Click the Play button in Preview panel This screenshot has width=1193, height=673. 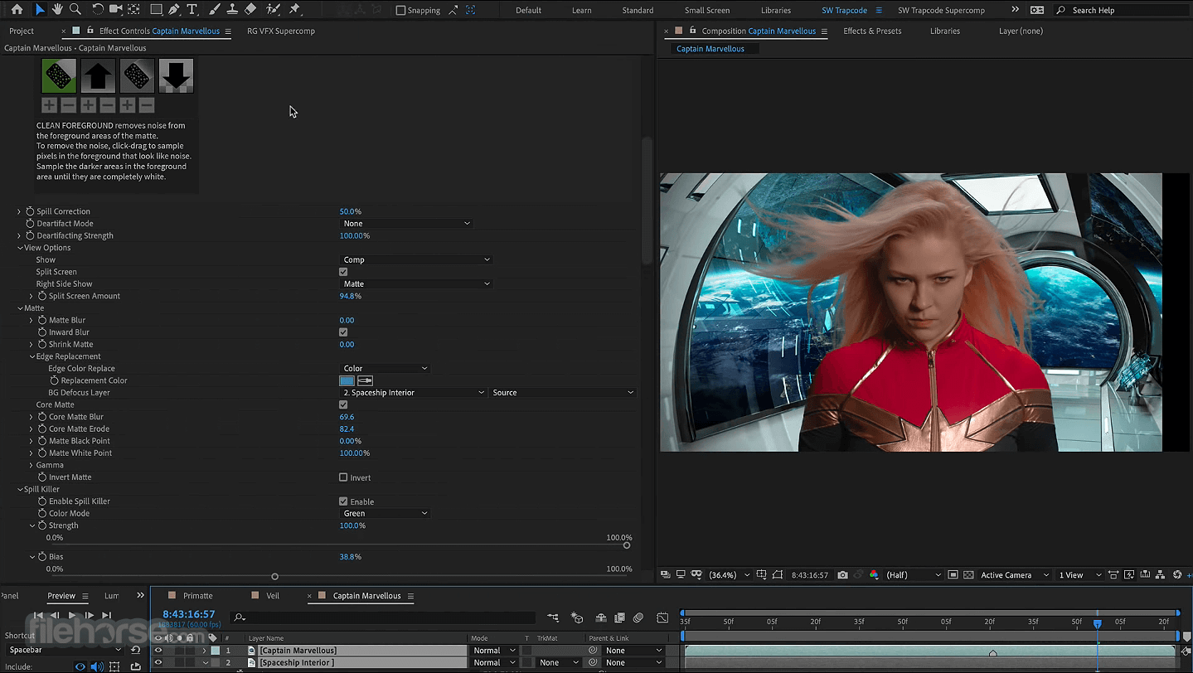71,615
